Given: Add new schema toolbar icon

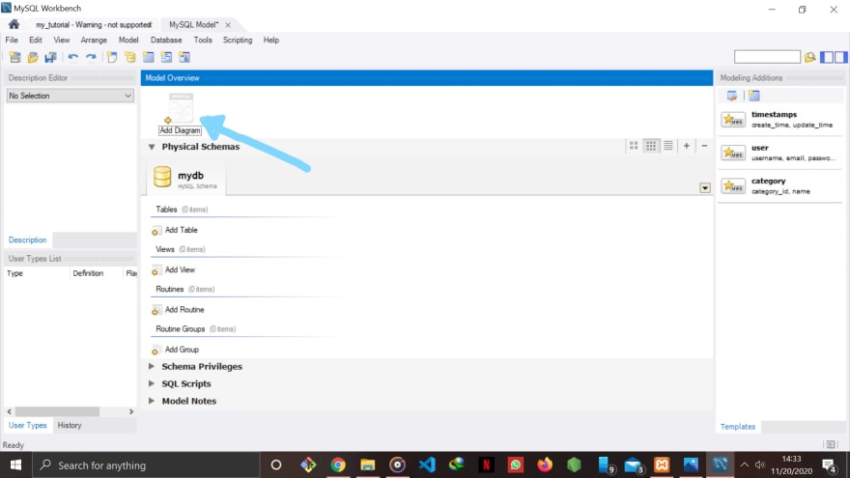Looking at the screenshot, I should (x=130, y=57).
